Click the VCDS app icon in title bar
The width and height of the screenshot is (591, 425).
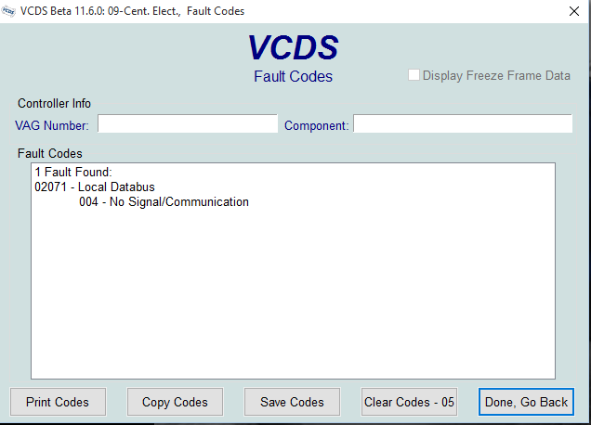tap(8, 11)
